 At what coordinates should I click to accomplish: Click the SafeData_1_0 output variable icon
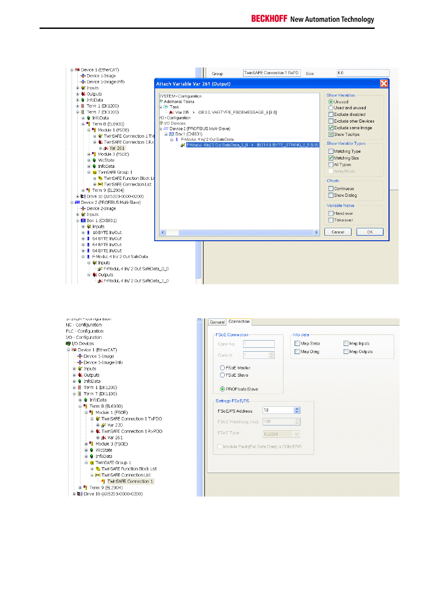[100, 281]
